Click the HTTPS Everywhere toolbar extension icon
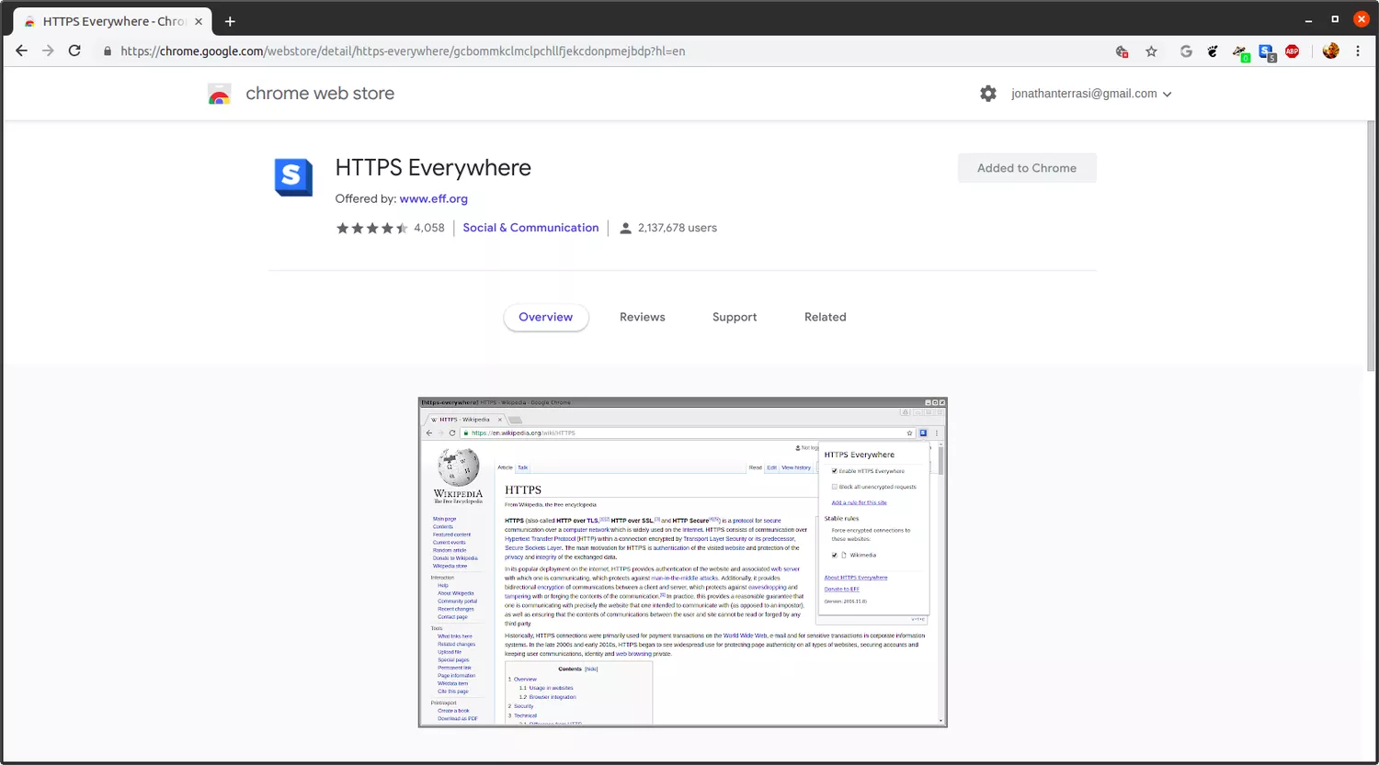The image size is (1379, 765). coord(1266,51)
